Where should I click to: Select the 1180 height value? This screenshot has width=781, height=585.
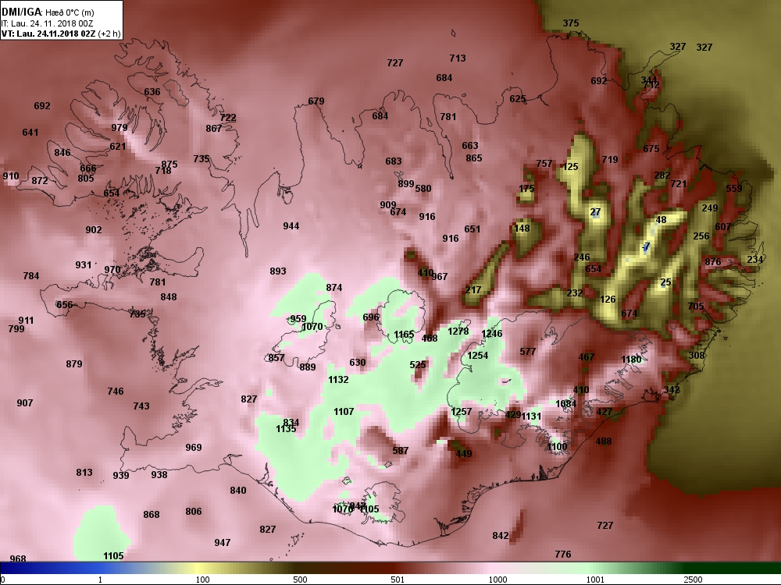631,360
